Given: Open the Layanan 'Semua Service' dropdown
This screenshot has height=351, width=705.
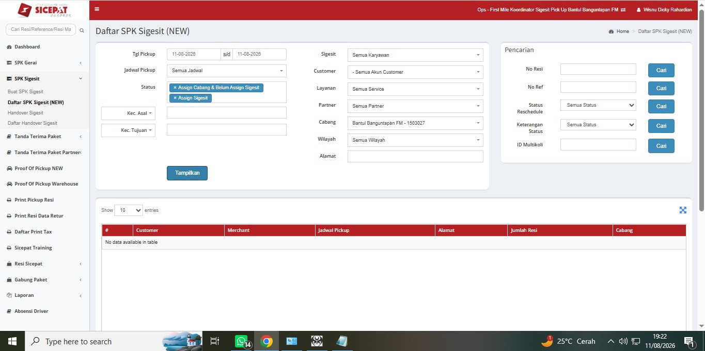Looking at the screenshot, I should 415,89.
